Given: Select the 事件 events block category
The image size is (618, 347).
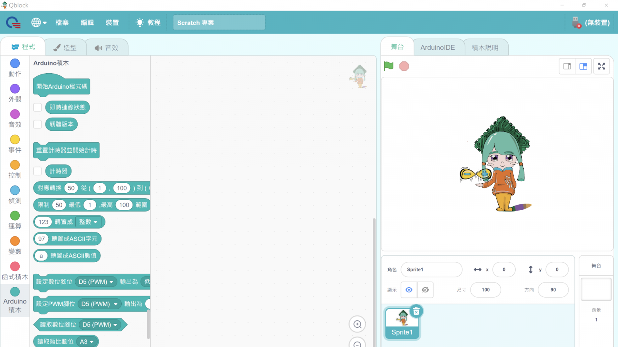Looking at the screenshot, I should [15, 144].
